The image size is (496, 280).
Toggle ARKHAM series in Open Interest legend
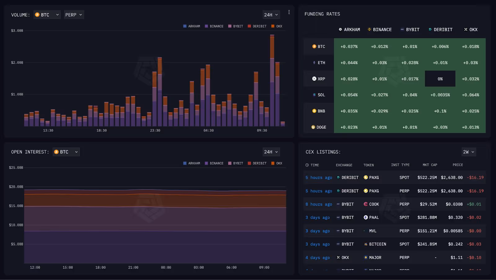point(192,163)
